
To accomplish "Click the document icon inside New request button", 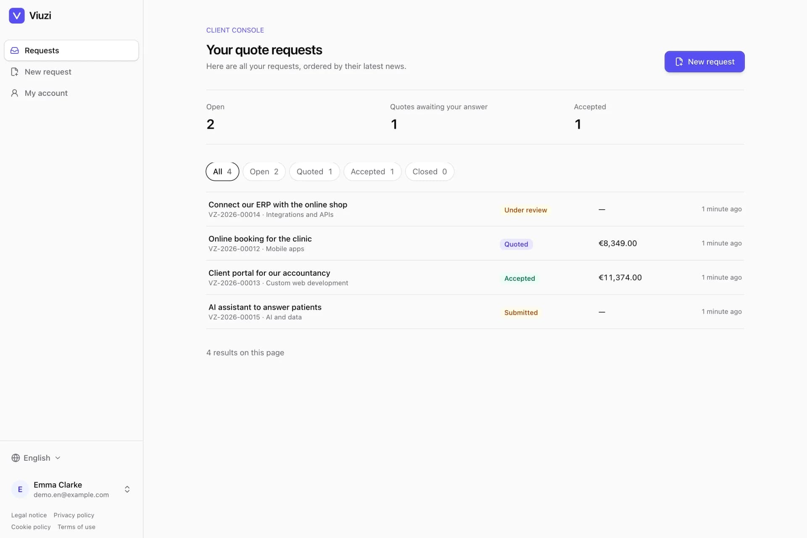I will [679, 62].
